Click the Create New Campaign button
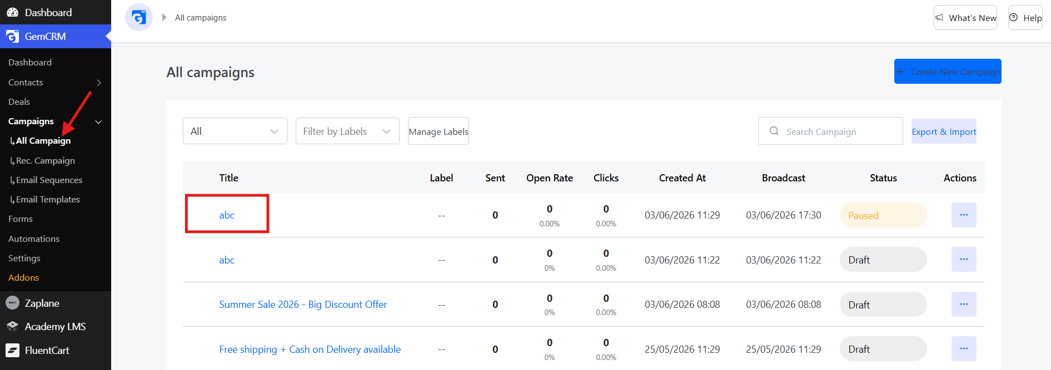 pos(948,72)
